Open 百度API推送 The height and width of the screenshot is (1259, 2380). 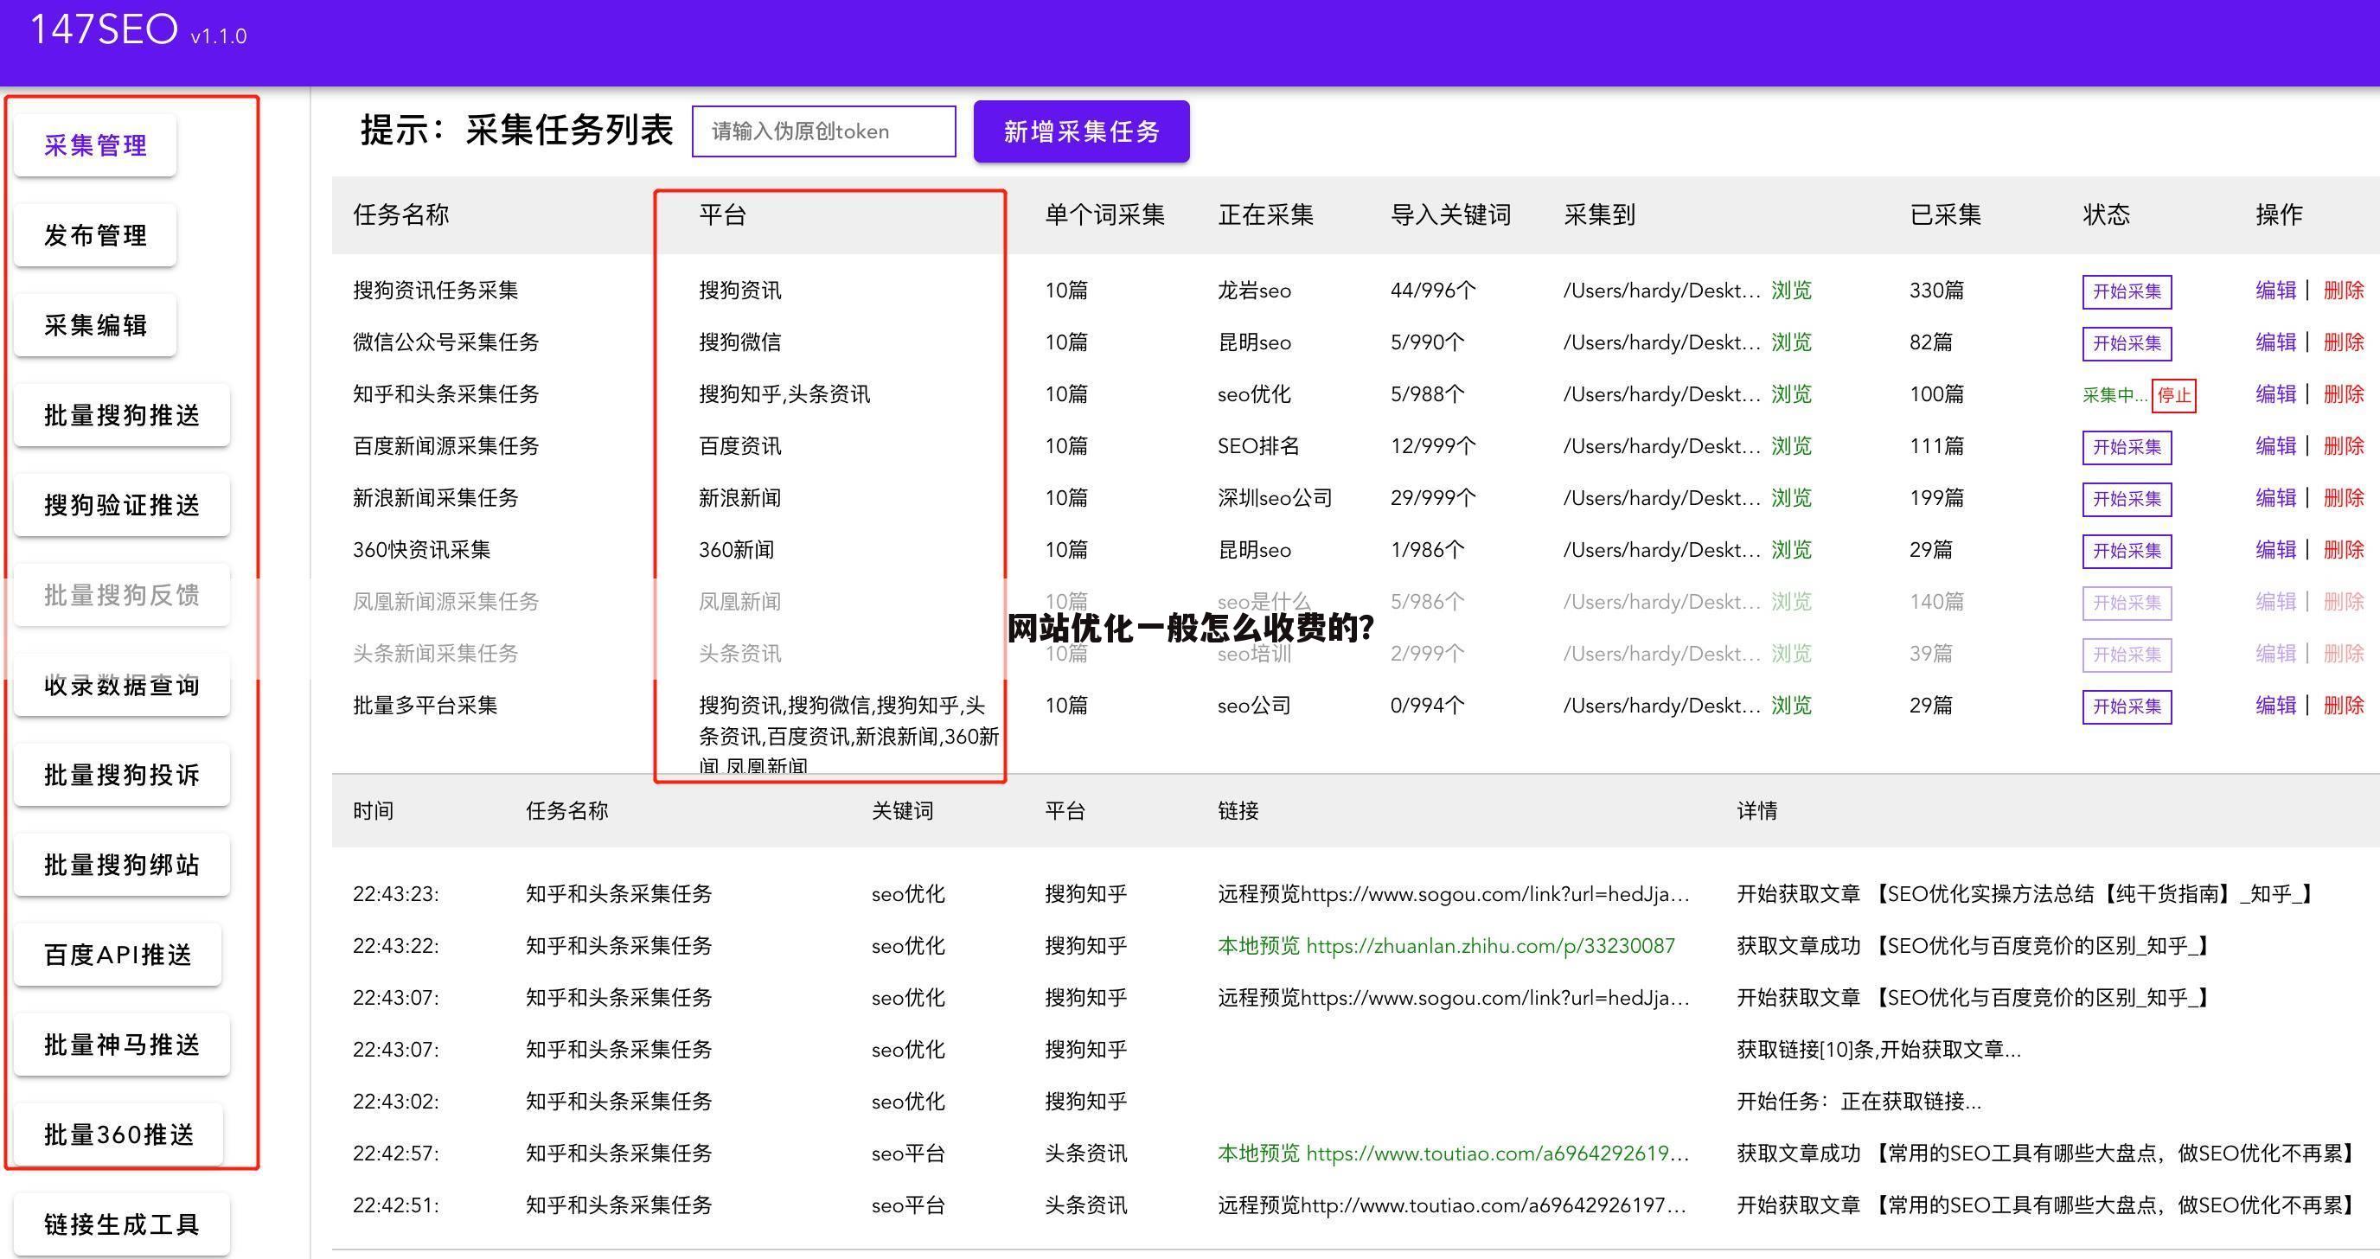coord(118,954)
